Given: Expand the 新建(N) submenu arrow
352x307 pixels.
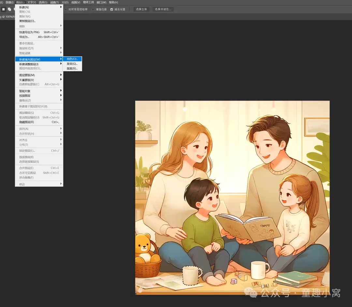Looking at the screenshot, I should pyautogui.click(x=61, y=7).
